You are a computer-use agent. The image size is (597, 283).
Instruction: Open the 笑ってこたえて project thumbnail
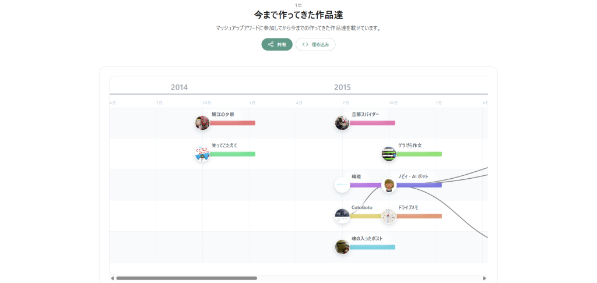click(x=202, y=154)
